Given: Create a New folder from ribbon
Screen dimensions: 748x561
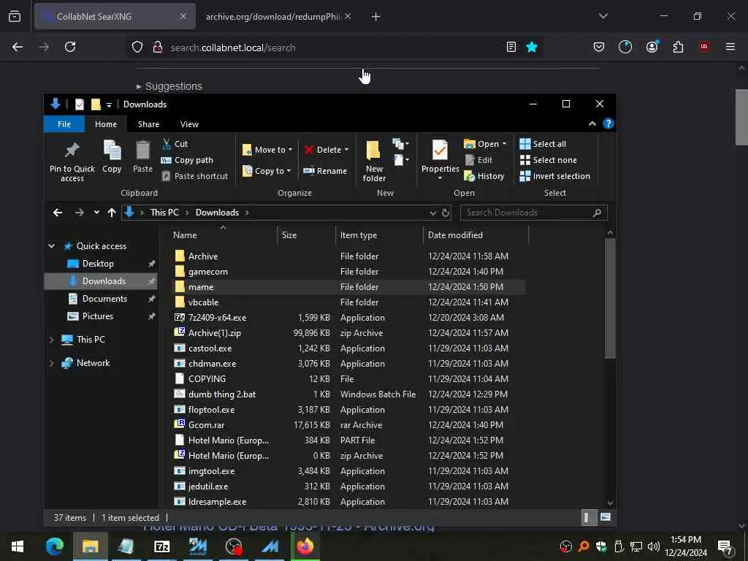Looking at the screenshot, I should click(x=374, y=161).
